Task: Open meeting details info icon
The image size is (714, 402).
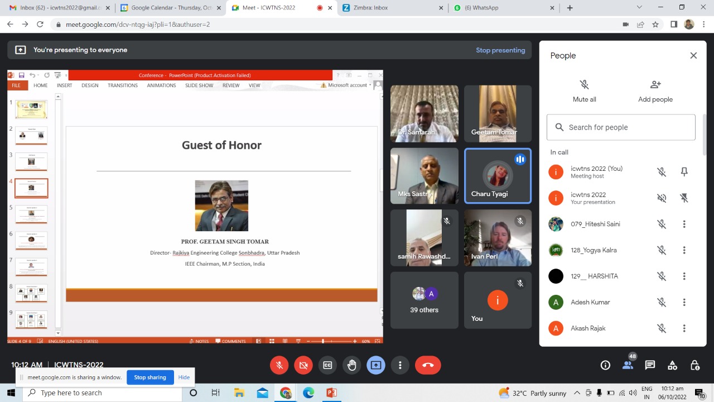Action: click(x=605, y=365)
